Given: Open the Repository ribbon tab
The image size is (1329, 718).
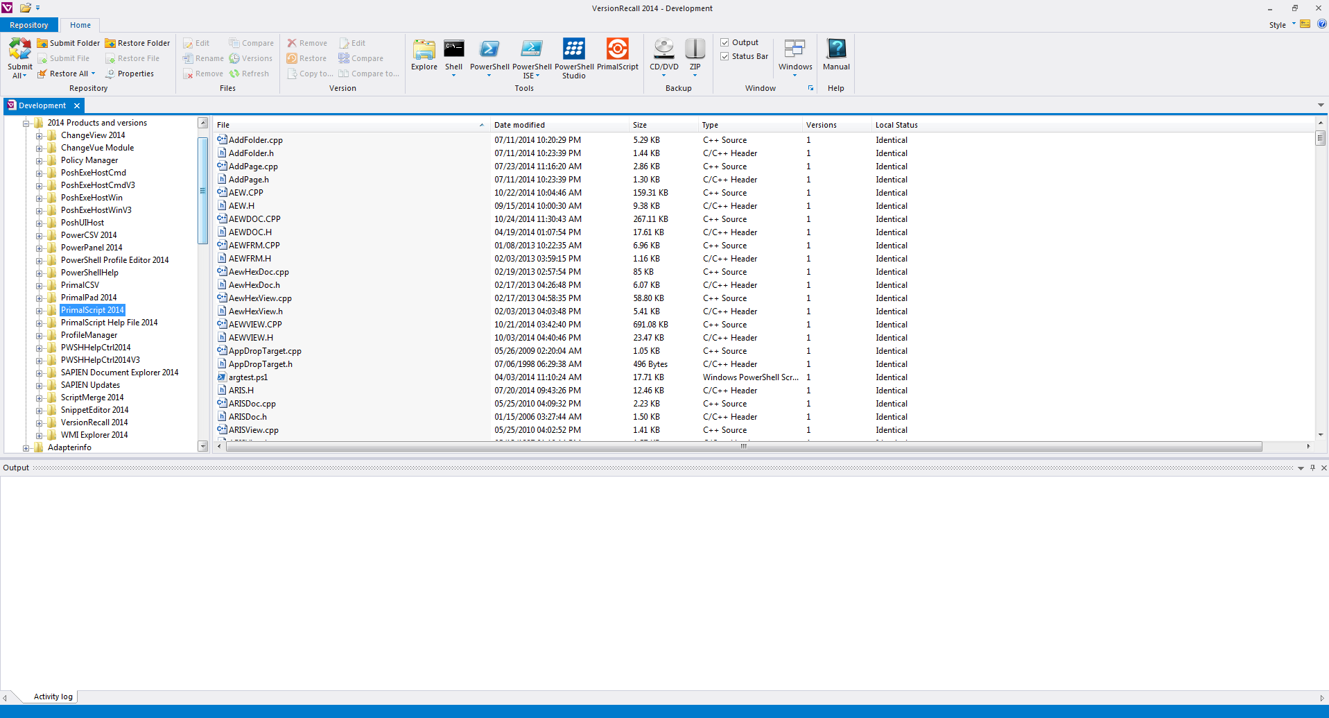Looking at the screenshot, I should [29, 25].
